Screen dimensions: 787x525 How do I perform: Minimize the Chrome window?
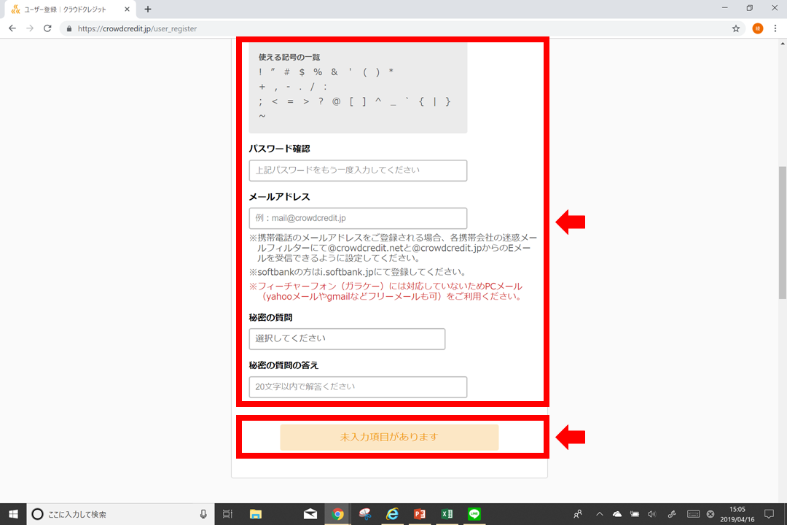(724, 8)
